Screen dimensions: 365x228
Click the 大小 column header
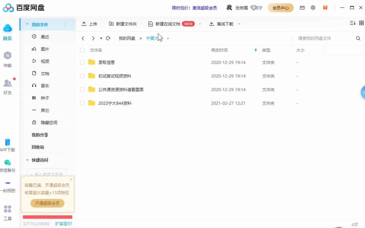pos(300,50)
